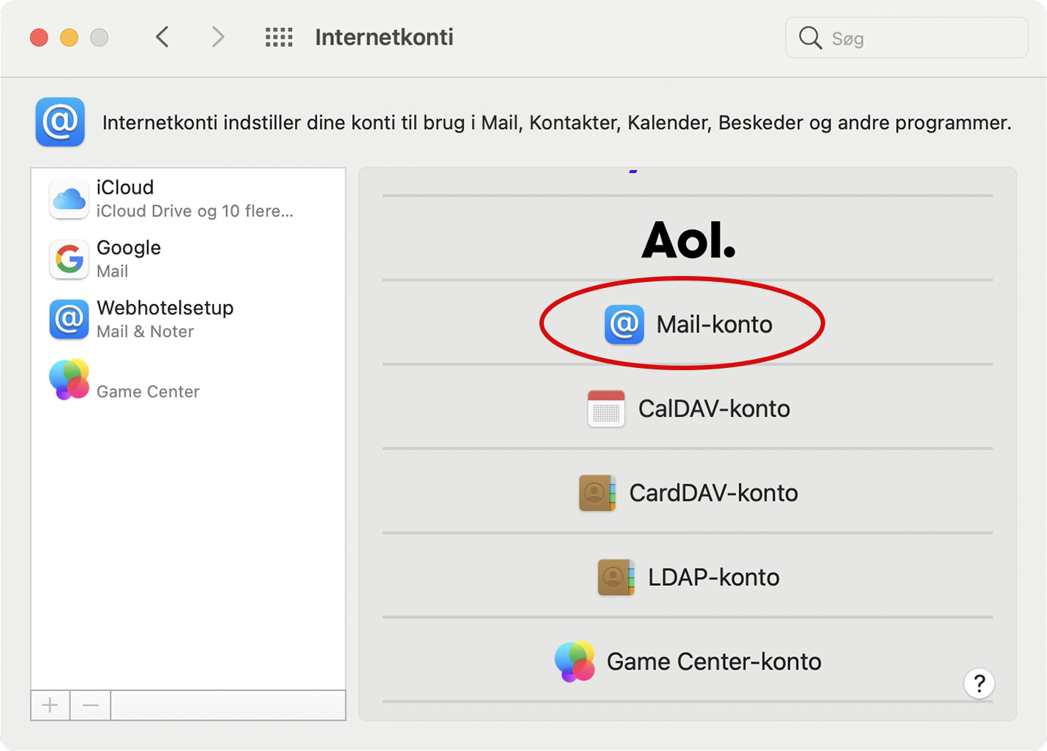The height and width of the screenshot is (751, 1047).
Task: Select the iCloud cloud icon
Action: coord(69,199)
